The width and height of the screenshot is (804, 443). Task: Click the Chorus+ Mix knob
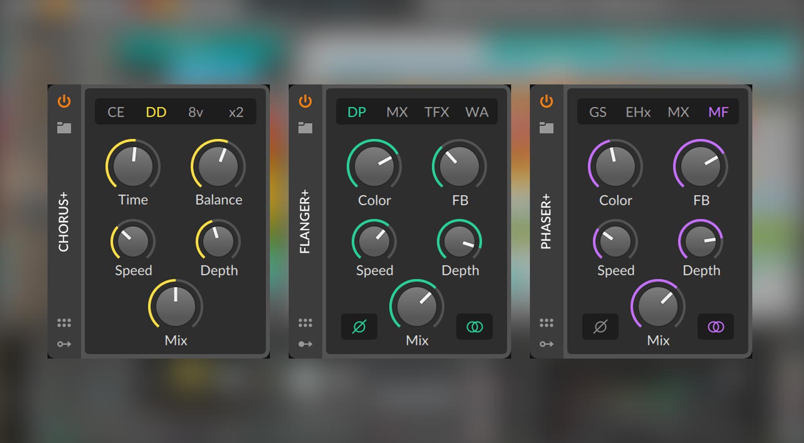tap(175, 306)
